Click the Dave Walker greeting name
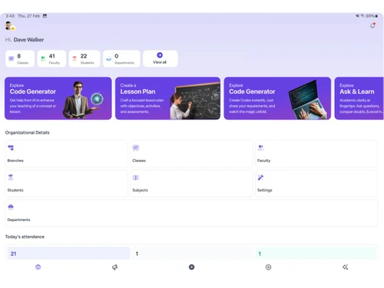The width and height of the screenshot is (384, 288). [x=28, y=40]
